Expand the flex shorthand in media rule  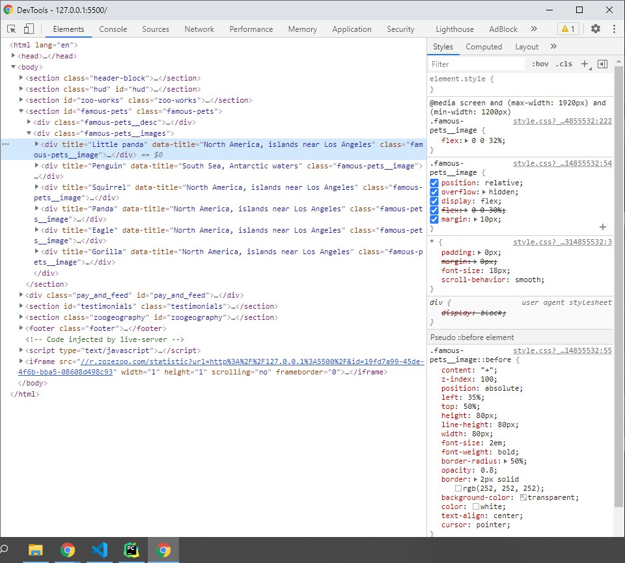point(466,140)
